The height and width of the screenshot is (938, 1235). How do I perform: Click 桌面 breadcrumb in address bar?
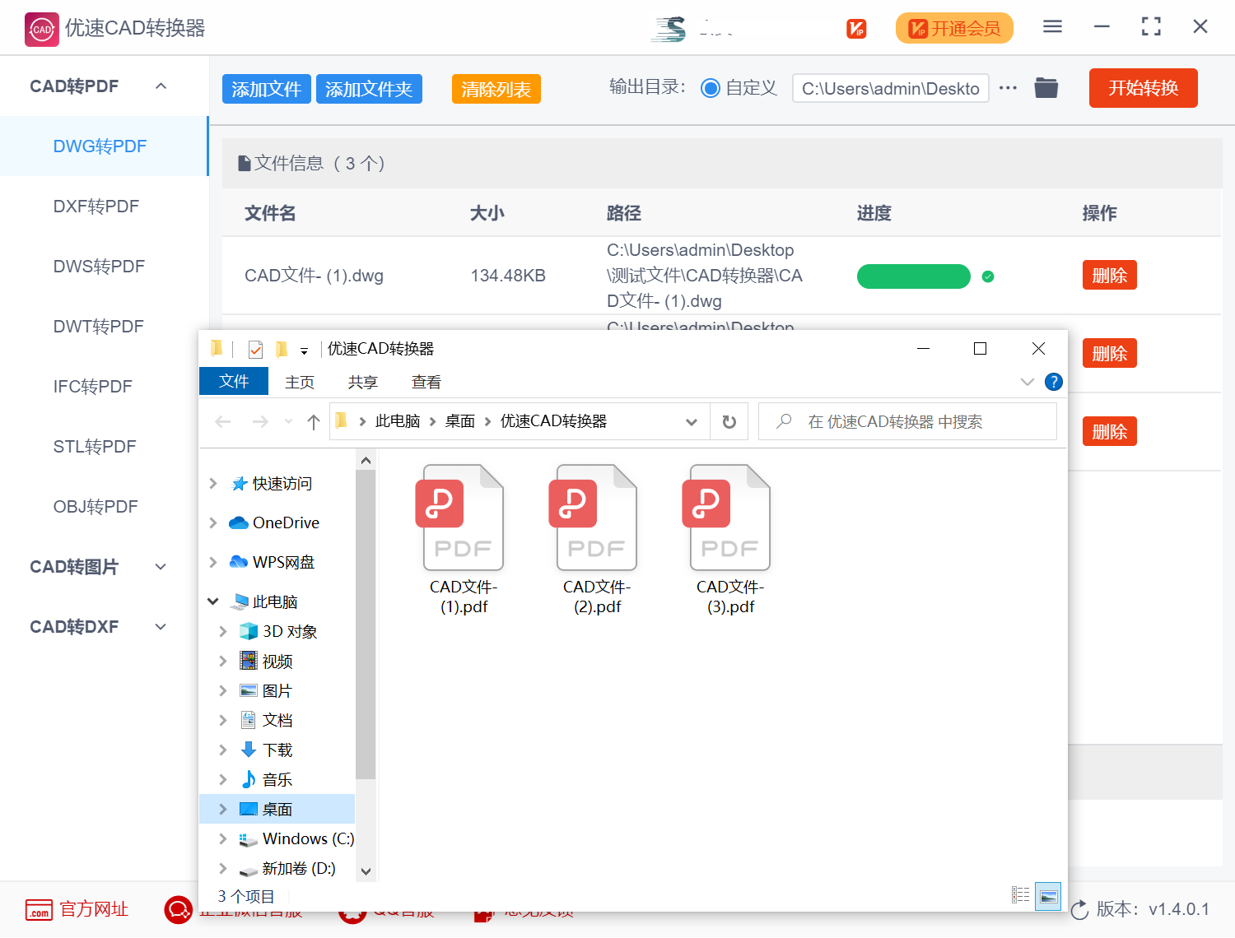(460, 421)
